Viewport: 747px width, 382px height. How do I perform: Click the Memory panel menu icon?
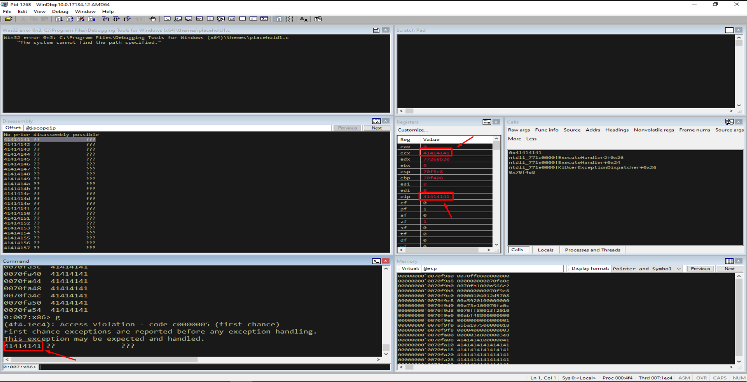729,261
